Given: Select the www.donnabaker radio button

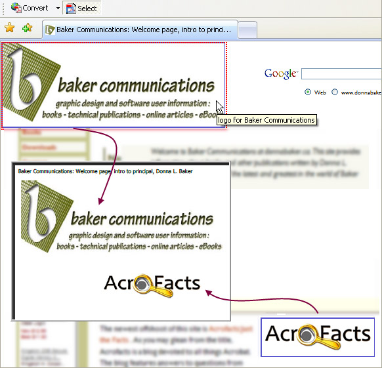Looking at the screenshot, I should (335, 92).
